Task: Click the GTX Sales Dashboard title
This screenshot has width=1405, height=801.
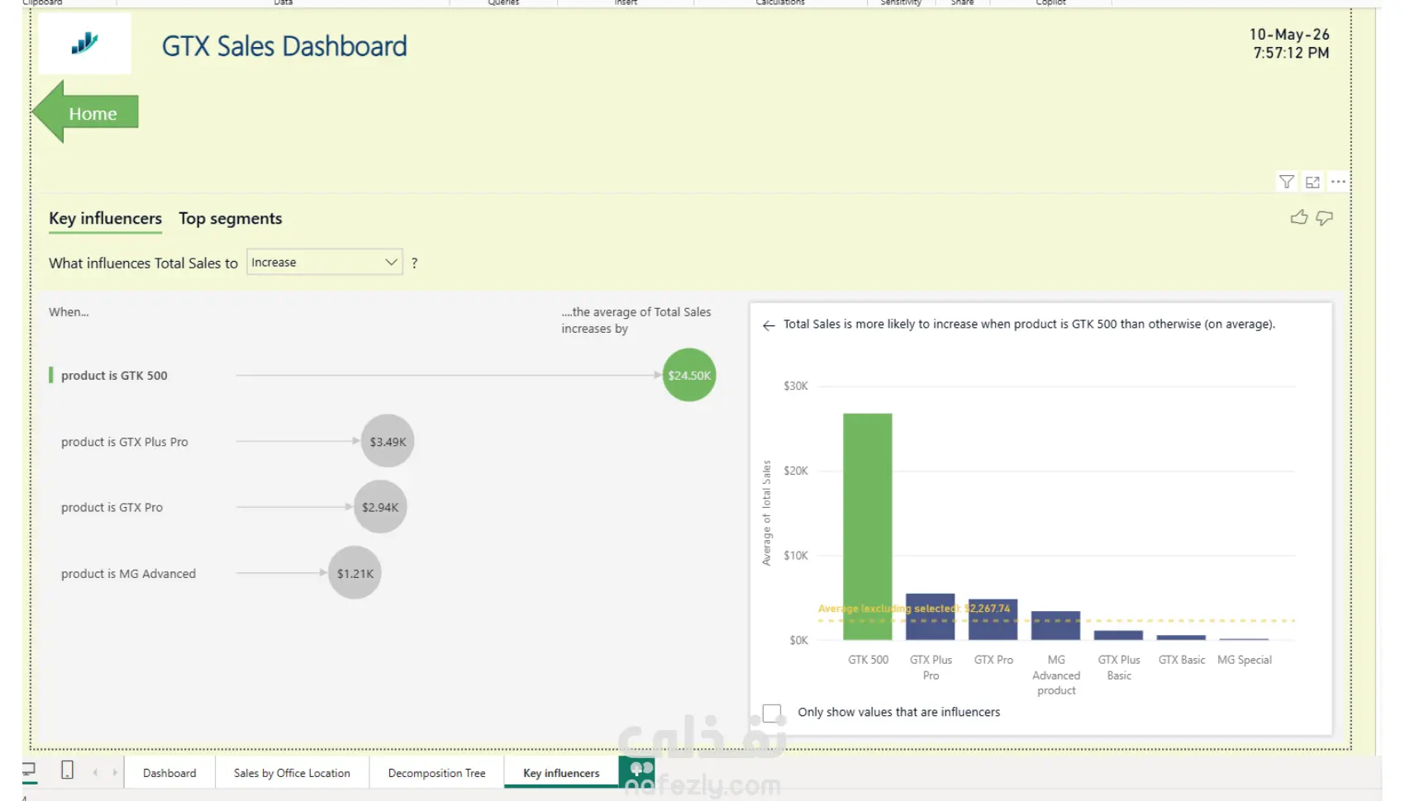Action: point(284,46)
